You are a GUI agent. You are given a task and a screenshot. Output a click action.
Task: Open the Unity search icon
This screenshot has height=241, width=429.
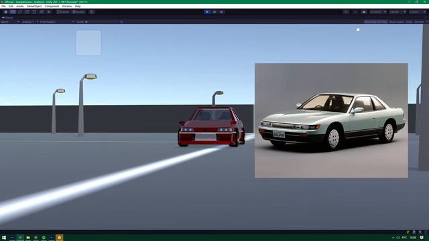coord(346,12)
